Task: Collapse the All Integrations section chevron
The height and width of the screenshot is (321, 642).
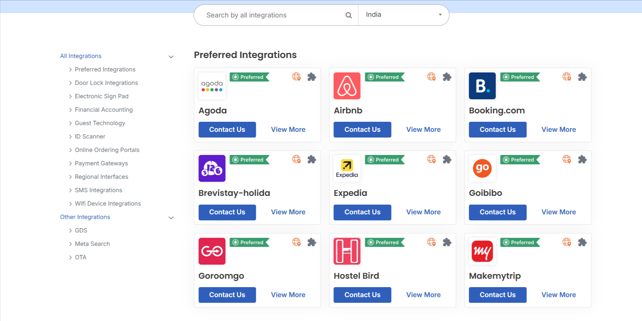Action: pyautogui.click(x=171, y=57)
